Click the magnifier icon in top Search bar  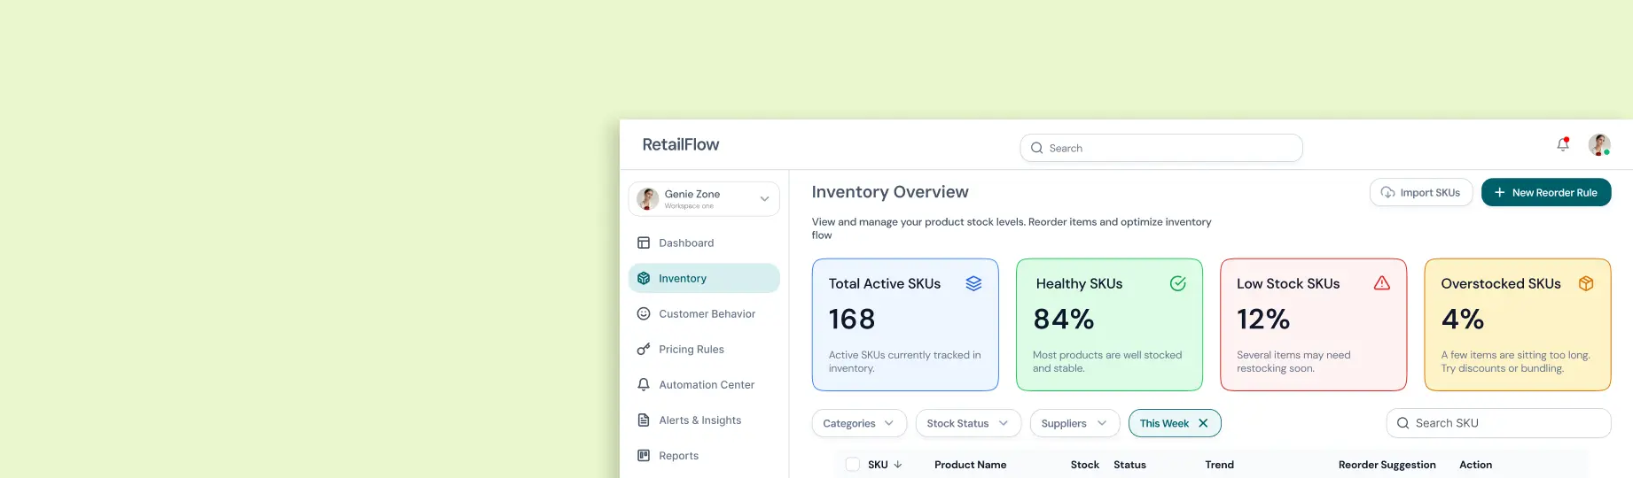1036,148
